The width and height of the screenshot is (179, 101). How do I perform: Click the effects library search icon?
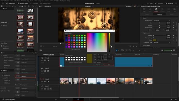click(33, 53)
